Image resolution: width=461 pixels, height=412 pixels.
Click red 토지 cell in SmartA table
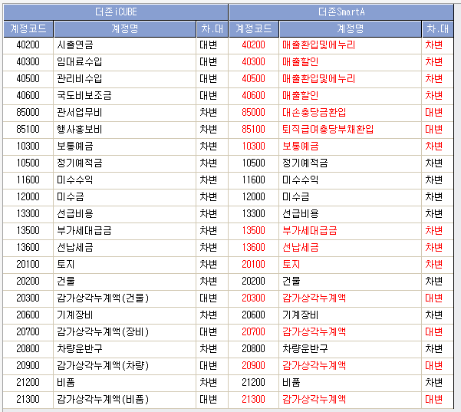350,265
